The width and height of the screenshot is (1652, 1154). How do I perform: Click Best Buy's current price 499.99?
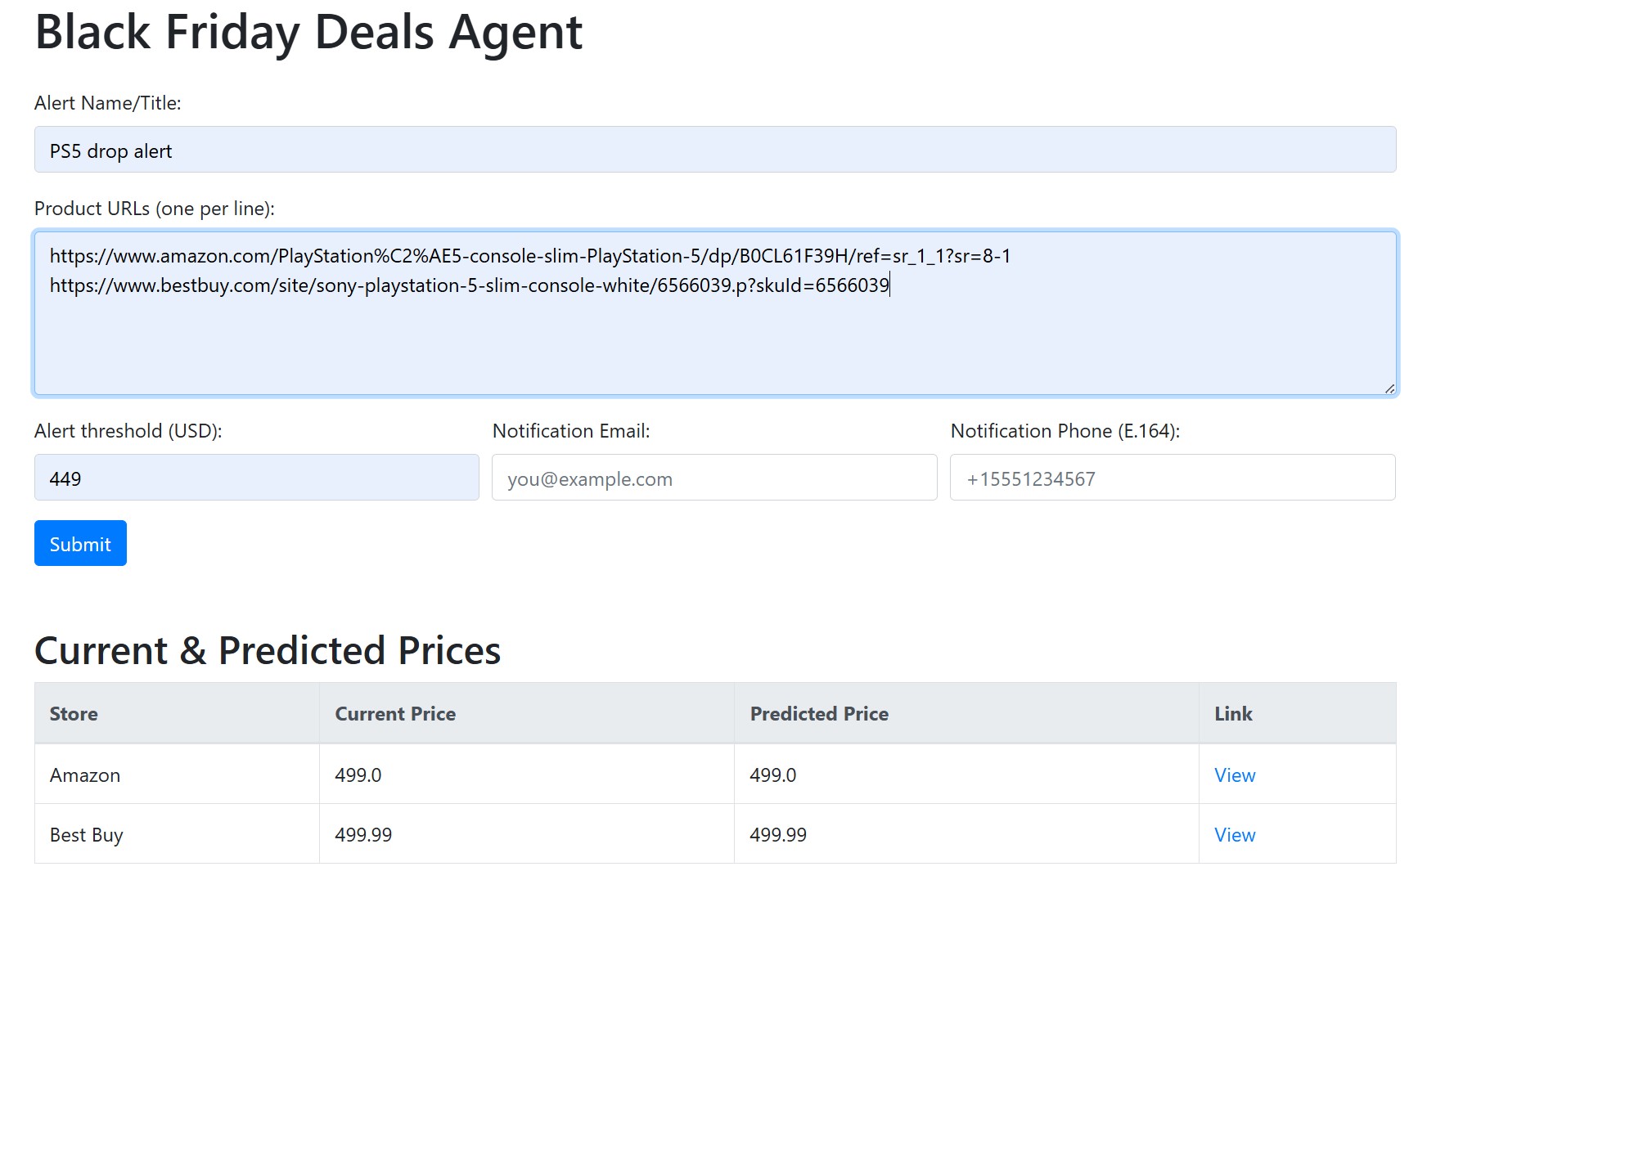point(363,835)
